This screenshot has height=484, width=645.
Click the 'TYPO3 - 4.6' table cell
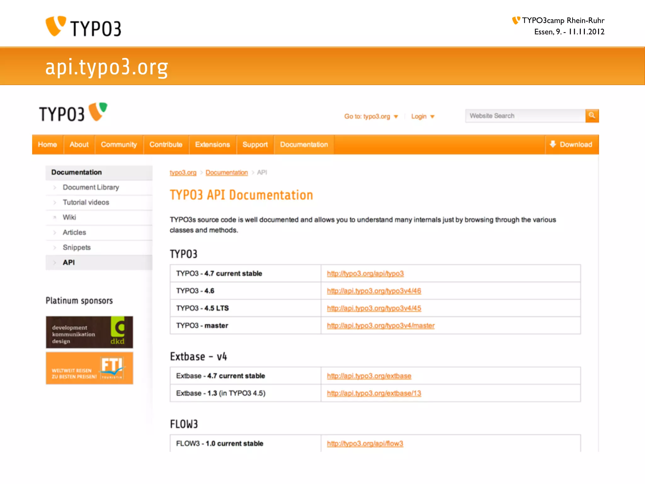pos(246,291)
